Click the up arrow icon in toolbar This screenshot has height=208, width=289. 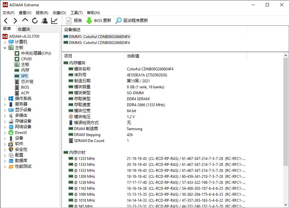coord(25,20)
